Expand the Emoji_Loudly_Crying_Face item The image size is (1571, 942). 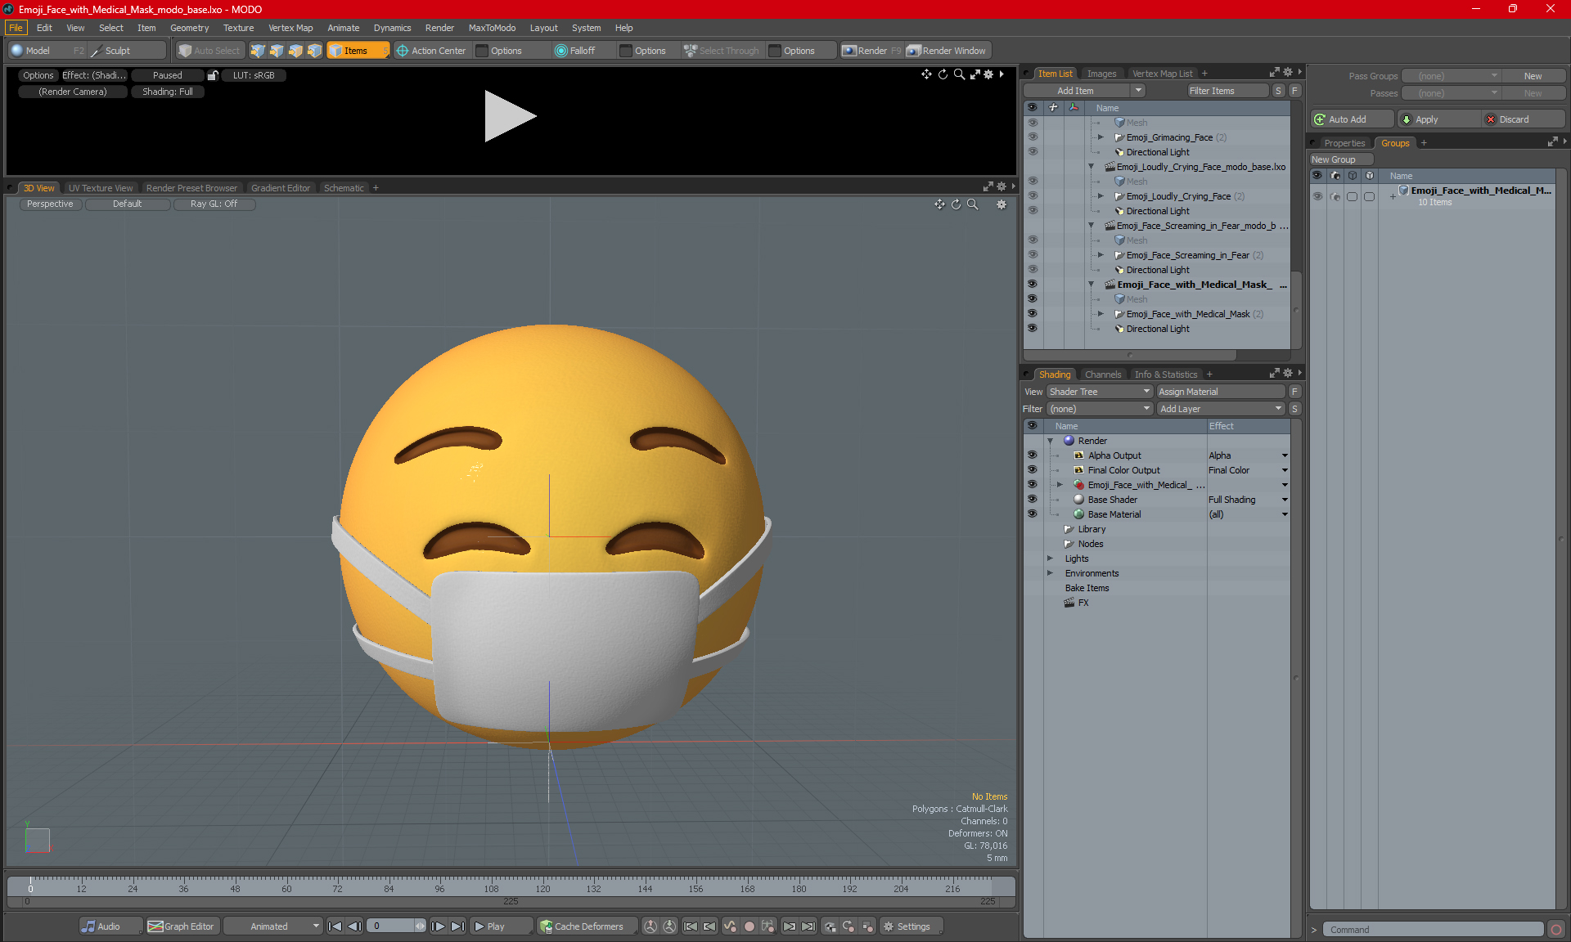(1101, 196)
